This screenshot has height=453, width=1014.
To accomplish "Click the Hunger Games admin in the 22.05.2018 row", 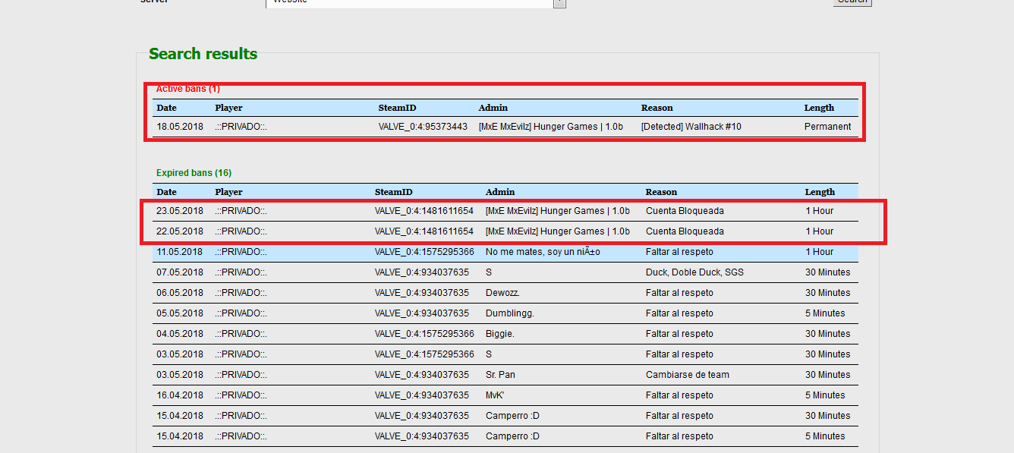I will point(558,231).
